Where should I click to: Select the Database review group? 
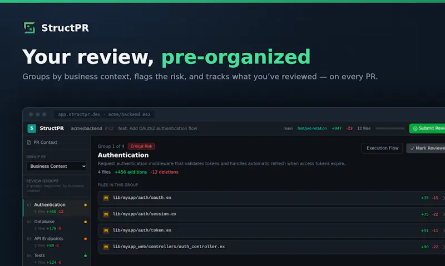click(57, 225)
